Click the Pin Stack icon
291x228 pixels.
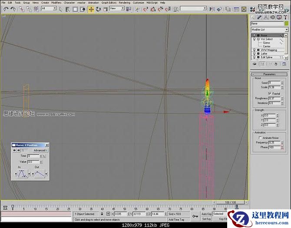coord(255,63)
